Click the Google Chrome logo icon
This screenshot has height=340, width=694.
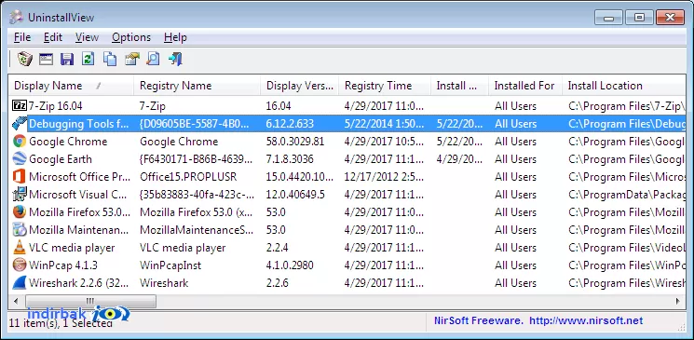tap(20, 142)
